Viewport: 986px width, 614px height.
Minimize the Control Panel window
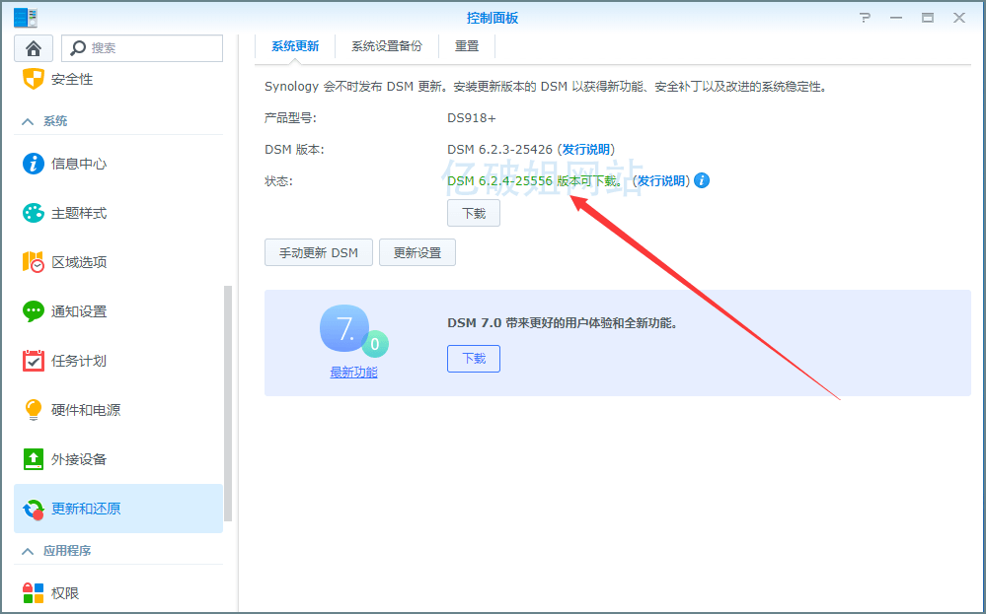896,18
